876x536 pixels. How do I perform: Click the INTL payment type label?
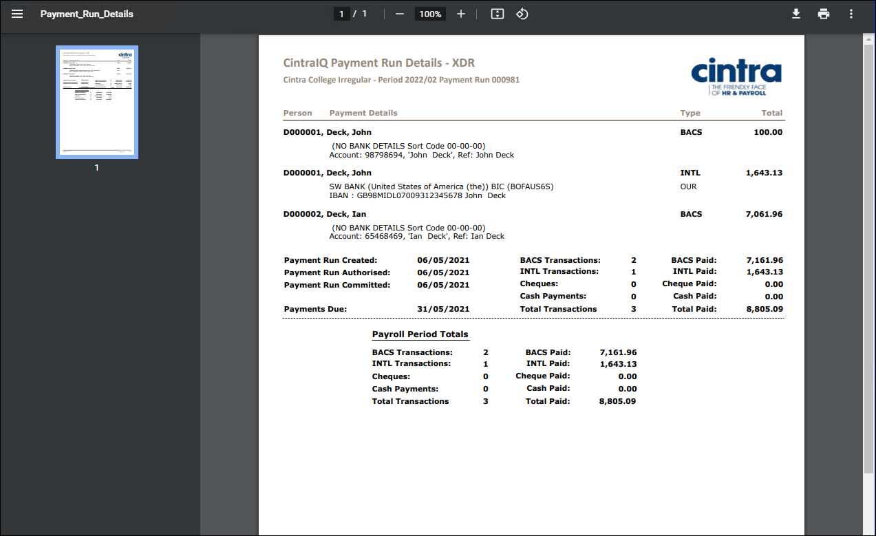tap(690, 173)
